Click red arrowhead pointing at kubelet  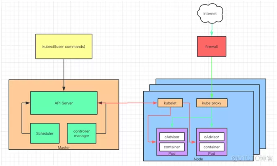155,103
